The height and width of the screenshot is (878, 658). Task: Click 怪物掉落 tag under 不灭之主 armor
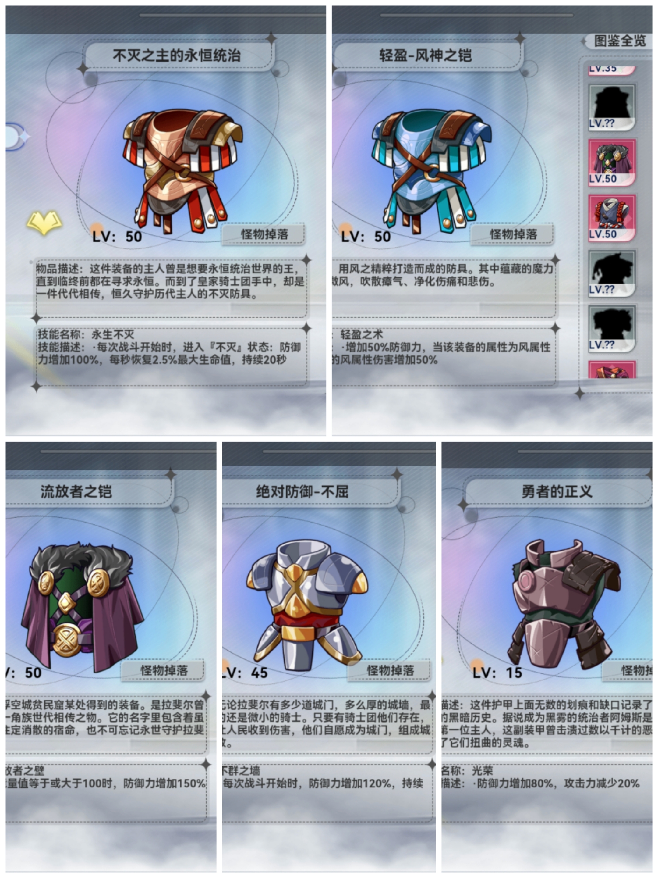[264, 234]
